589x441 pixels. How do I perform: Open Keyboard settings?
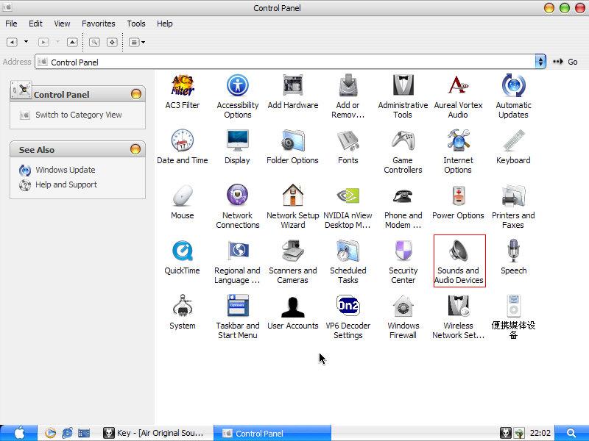pyautogui.click(x=513, y=147)
